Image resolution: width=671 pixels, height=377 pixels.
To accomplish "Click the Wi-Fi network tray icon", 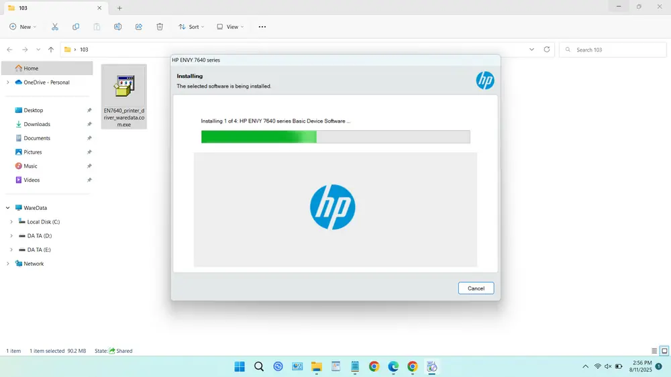I will pos(597,366).
